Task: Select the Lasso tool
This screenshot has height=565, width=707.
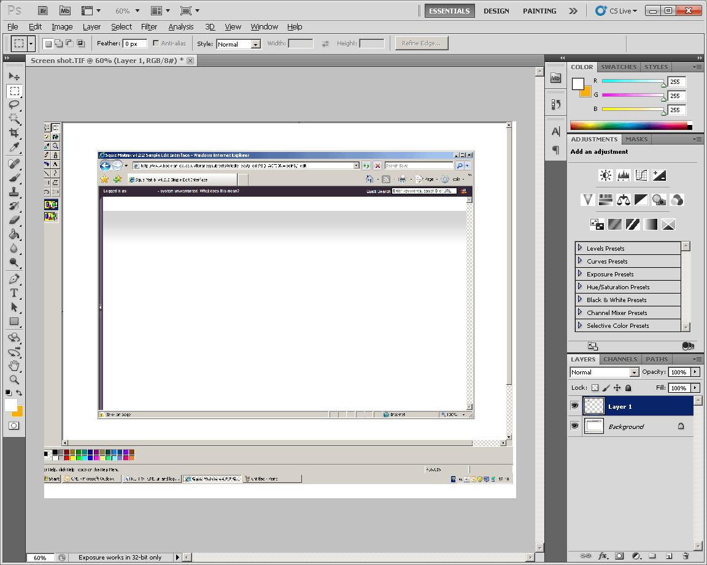Action: coord(14,105)
